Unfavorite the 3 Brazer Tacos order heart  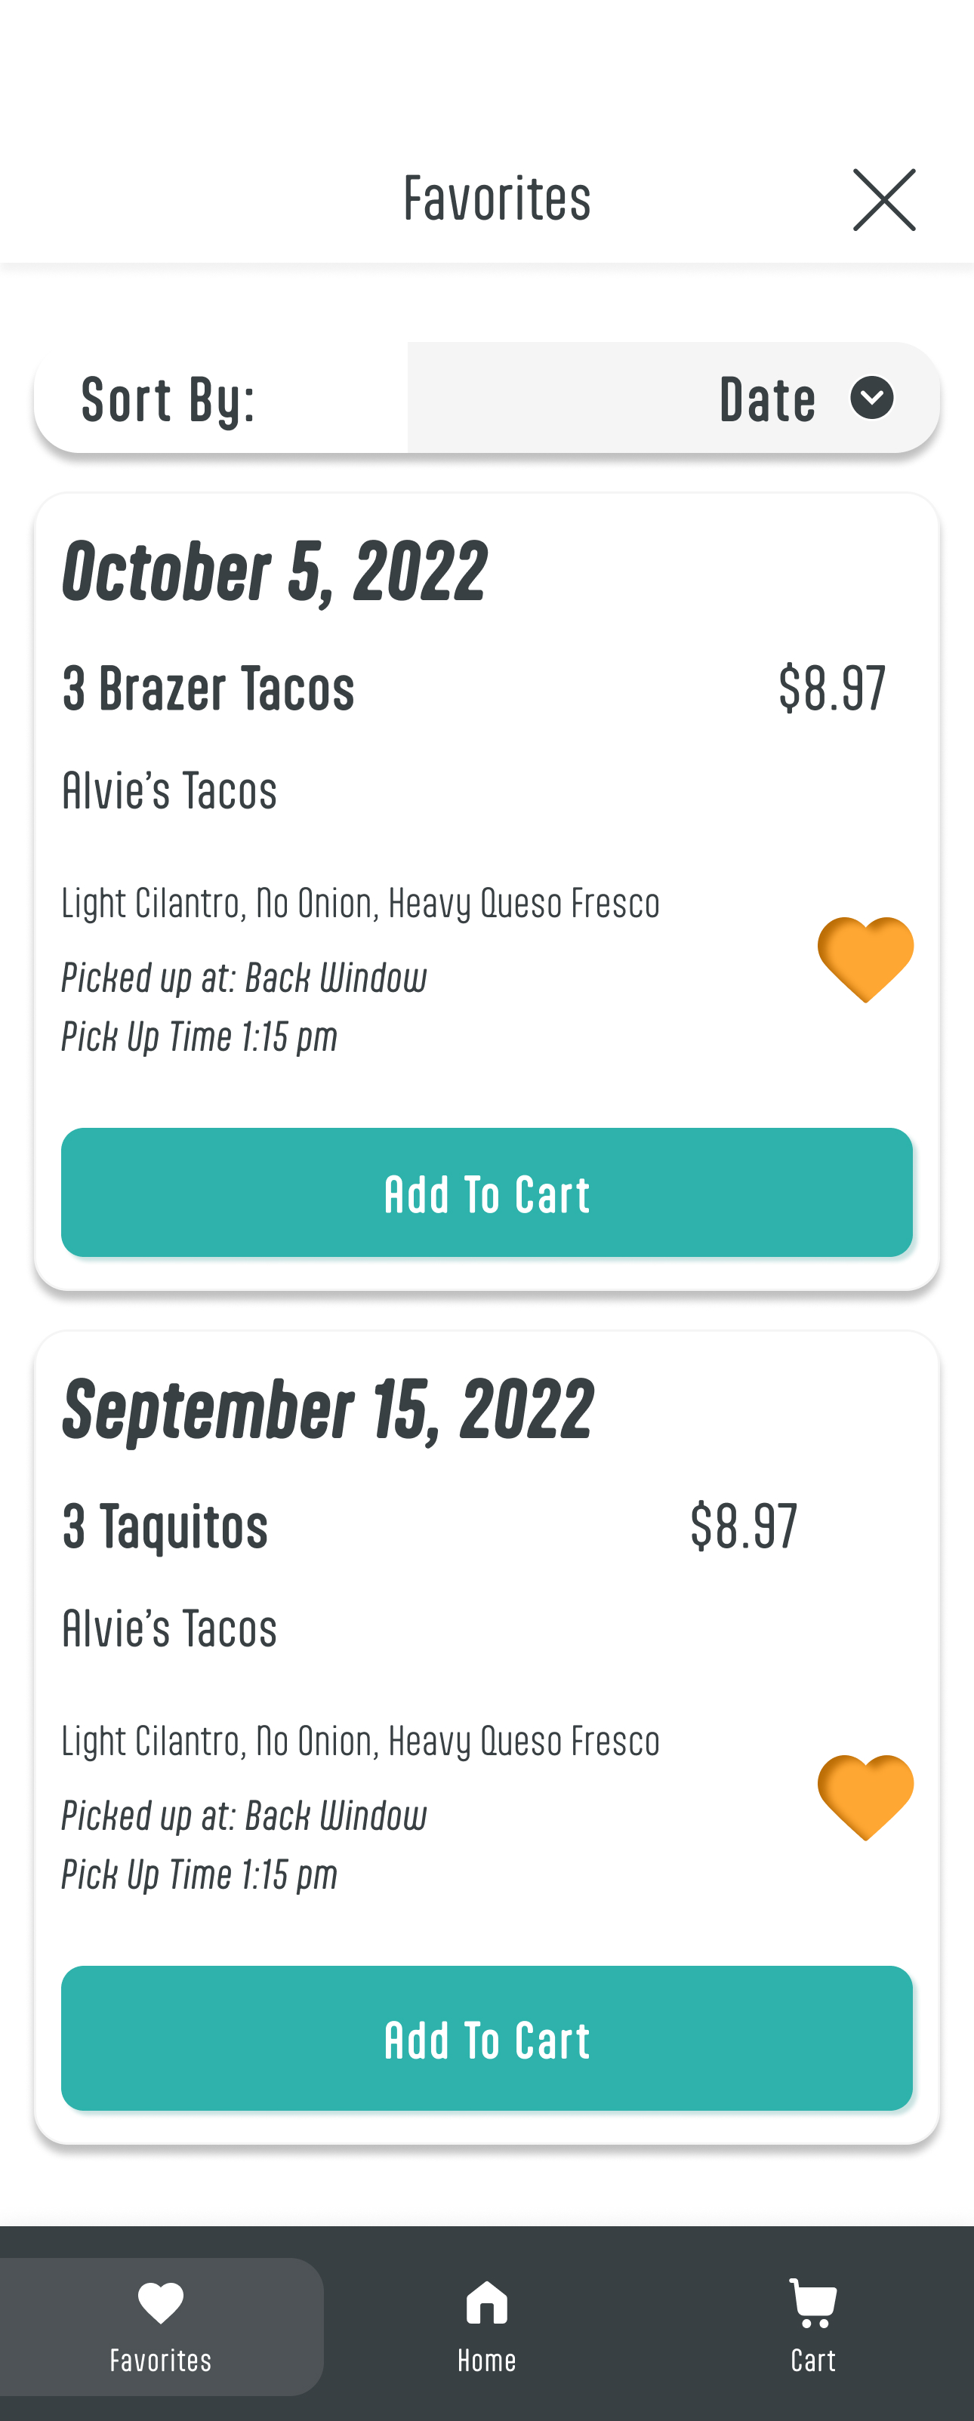(865, 959)
